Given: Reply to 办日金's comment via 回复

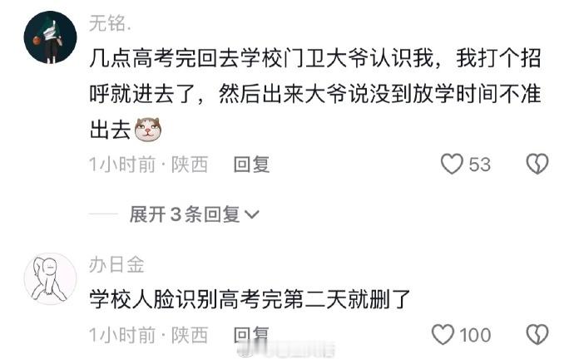Looking at the screenshot, I should pyautogui.click(x=251, y=335).
